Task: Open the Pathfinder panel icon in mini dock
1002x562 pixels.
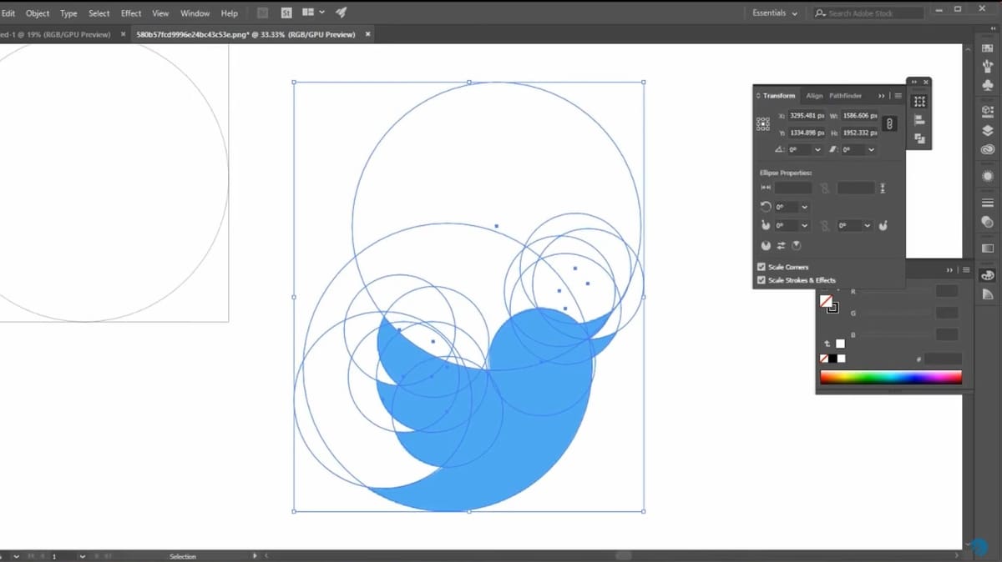Action: tap(919, 138)
